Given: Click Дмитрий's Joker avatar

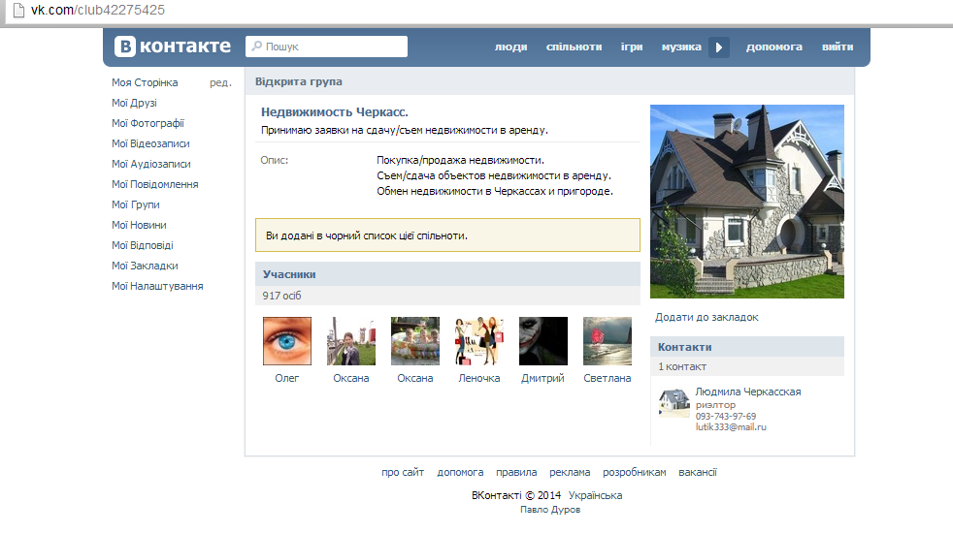Looking at the screenshot, I should pos(543,341).
